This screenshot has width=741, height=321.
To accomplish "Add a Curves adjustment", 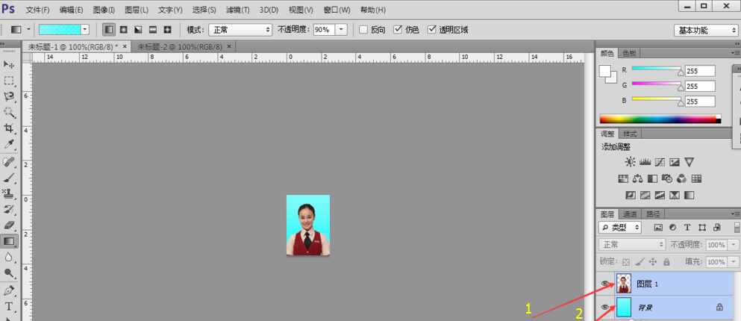I will (x=660, y=162).
